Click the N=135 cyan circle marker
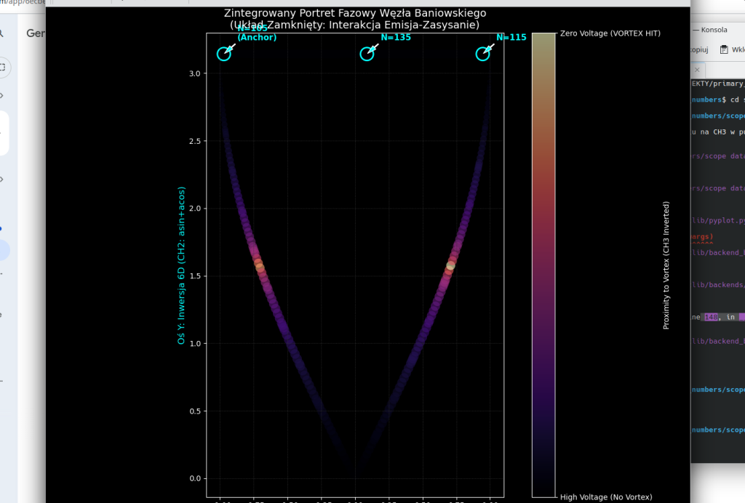Image resolution: width=745 pixels, height=503 pixels. coord(367,54)
